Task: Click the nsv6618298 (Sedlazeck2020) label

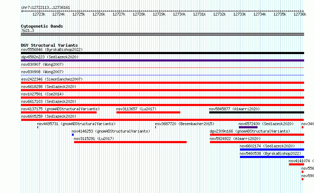Action: (x=49, y=87)
